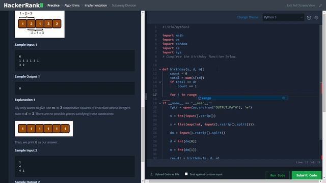Click the Sample Output 1 code block
This screenshot has width=326, height=183.
coord(75,88)
